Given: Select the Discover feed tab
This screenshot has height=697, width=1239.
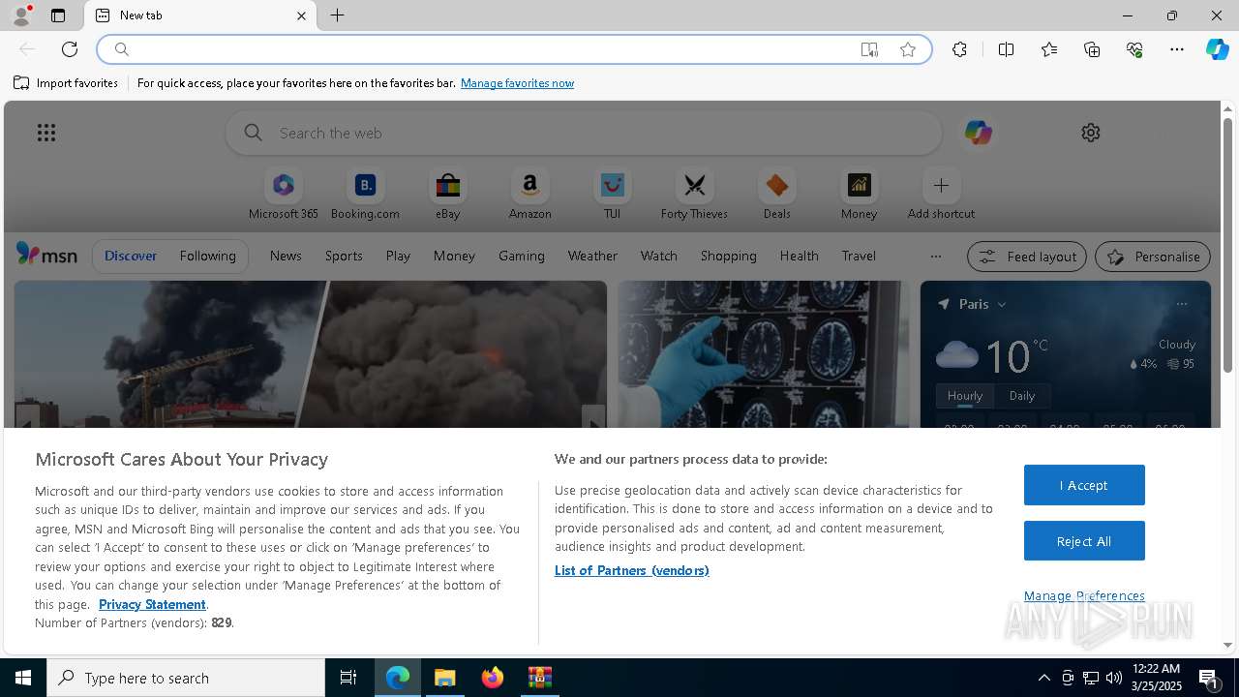Looking at the screenshot, I should (x=131, y=256).
